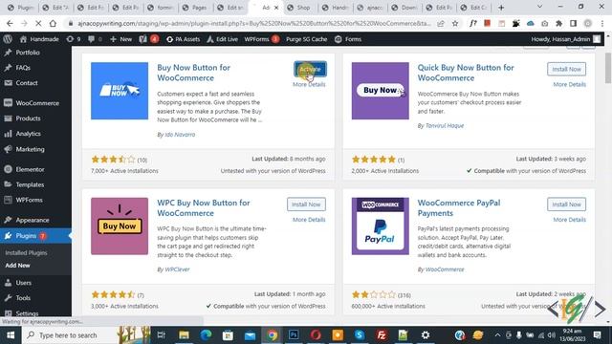Viewport: 612px width, 344px height.
Task: Open the Windows Start menu
Action: [11, 335]
